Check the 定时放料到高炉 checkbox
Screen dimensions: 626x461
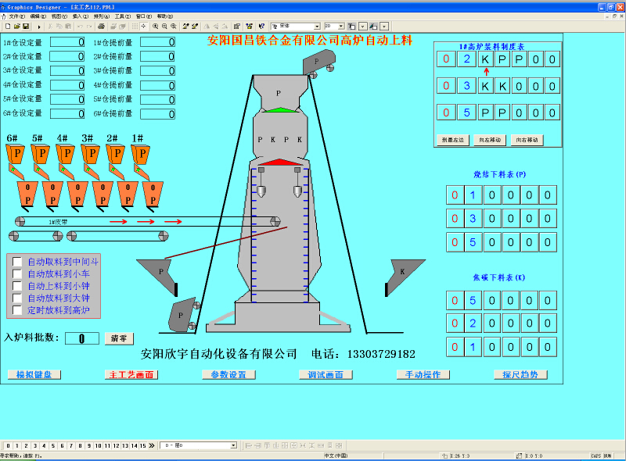[17, 310]
